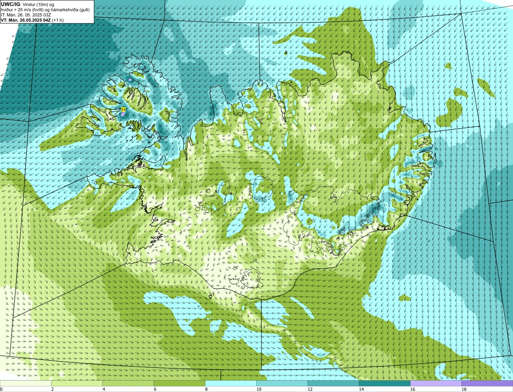Select the dark teal 14–16 color bar segment

[385, 384]
